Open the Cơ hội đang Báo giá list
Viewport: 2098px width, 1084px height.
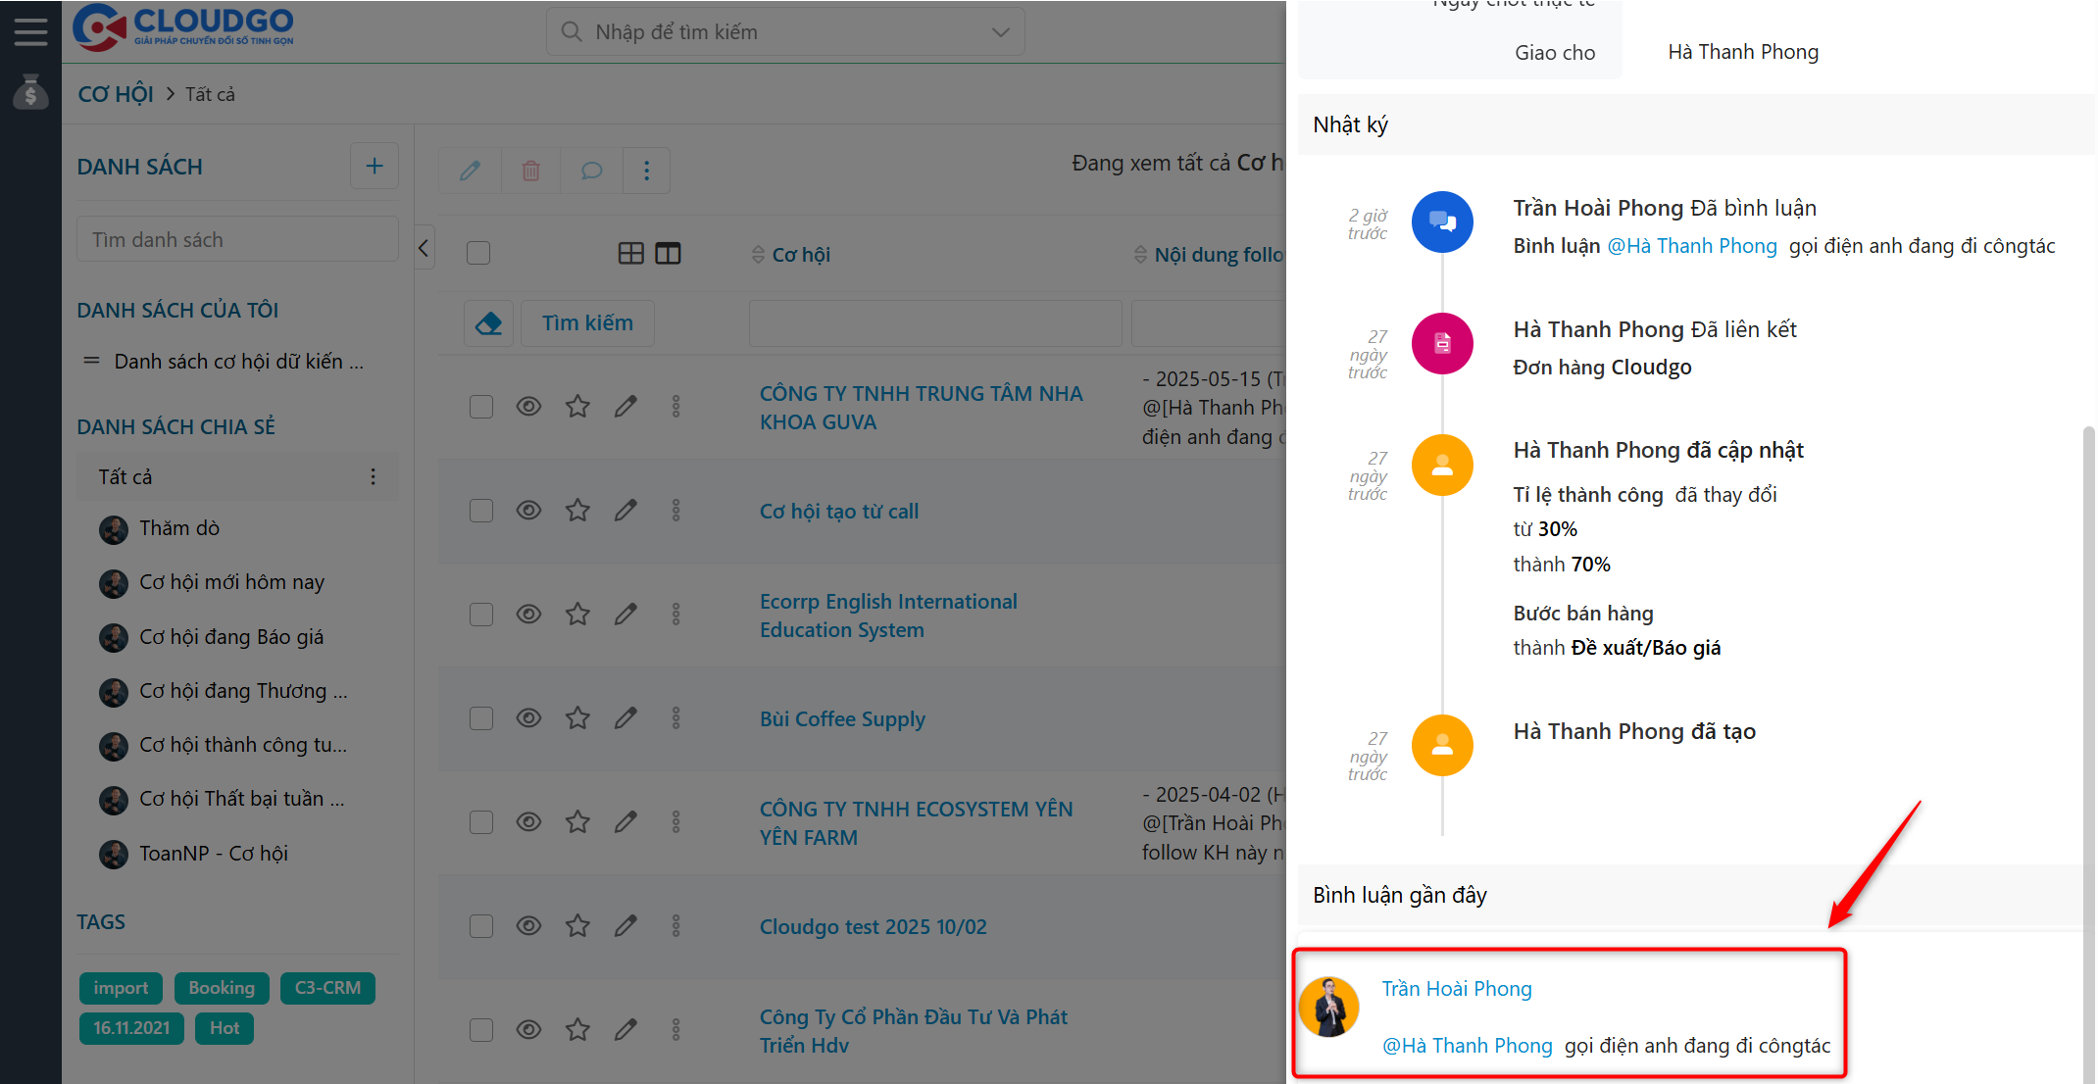pos(231,637)
